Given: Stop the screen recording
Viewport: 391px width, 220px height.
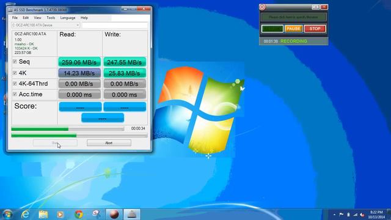Looking at the screenshot, I should point(315,29).
